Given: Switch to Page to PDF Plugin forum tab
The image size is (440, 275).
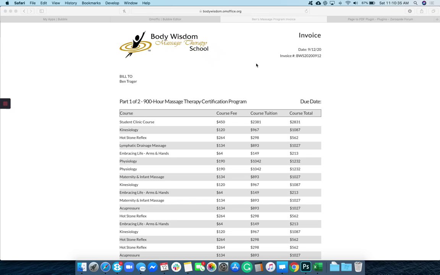Looking at the screenshot, I should point(380,19).
